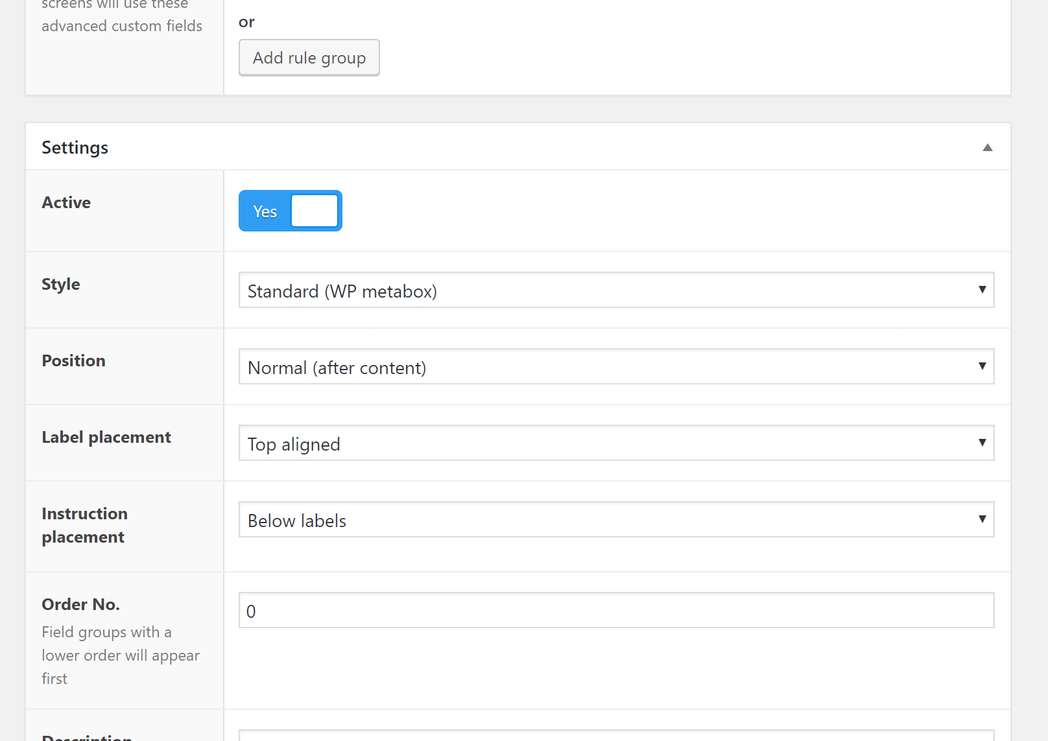Click the Position dropdown arrow icon
Image resolution: width=1048 pixels, height=741 pixels.
(x=981, y=366)
